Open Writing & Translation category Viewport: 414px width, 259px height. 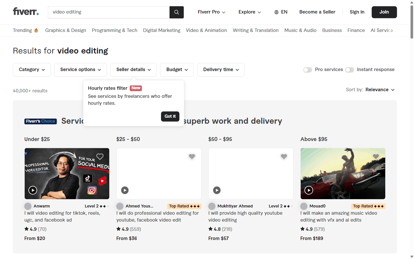[x=256, y=31]
